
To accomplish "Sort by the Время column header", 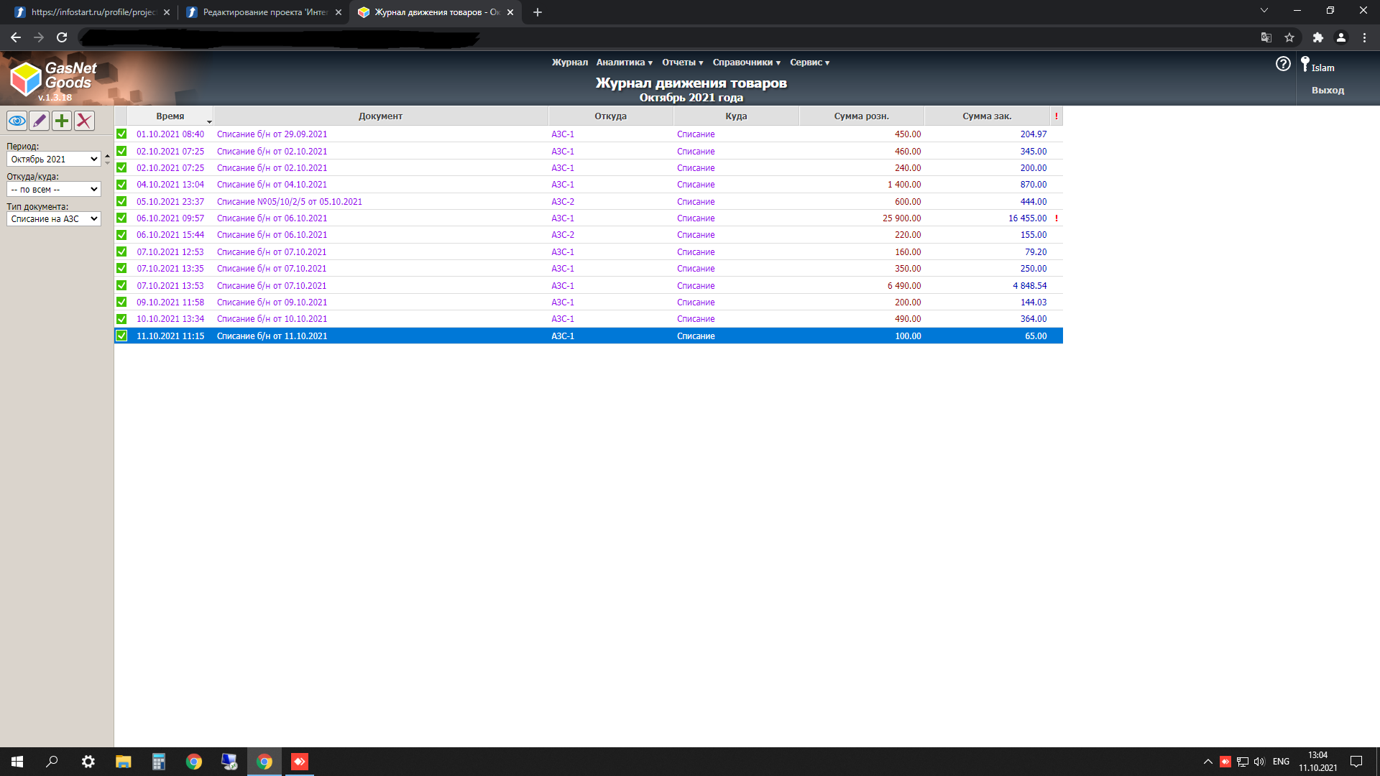I will (x=170, y=116).
